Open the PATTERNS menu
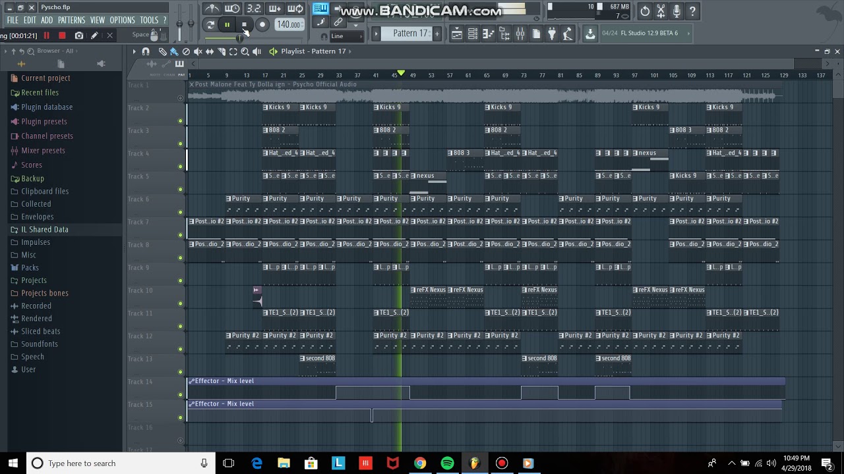This screenshot has width=844, height=474. (x=71, y=20)
